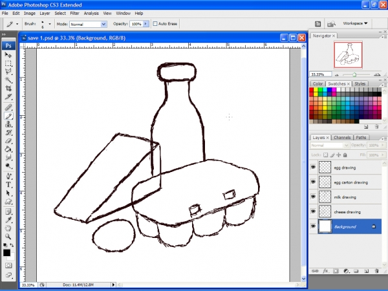
Task: Select the egg carton drawing layer
Action: point(345,182)
